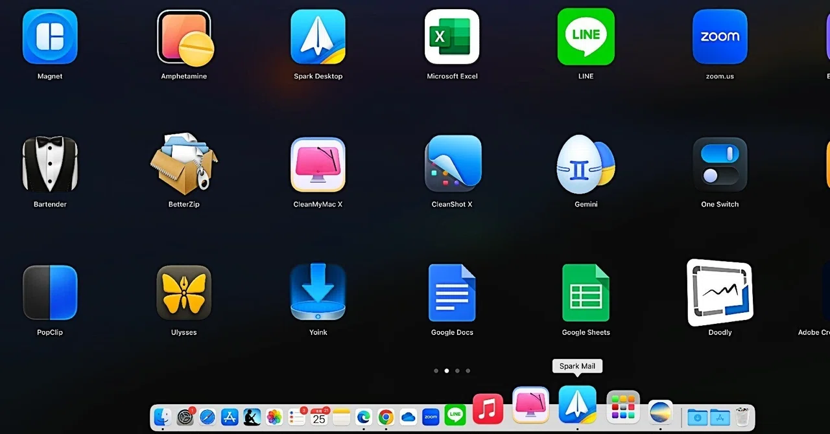830x434 pixels.
Task: Go to third Launchpad page dot
Action: pyautogui.click(x=457, y=371)
